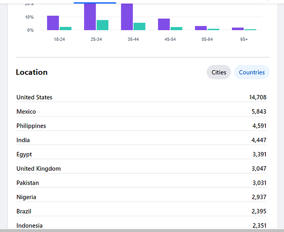Switch to the Cities tab
284x232 pixels.
tap(218, 72)
